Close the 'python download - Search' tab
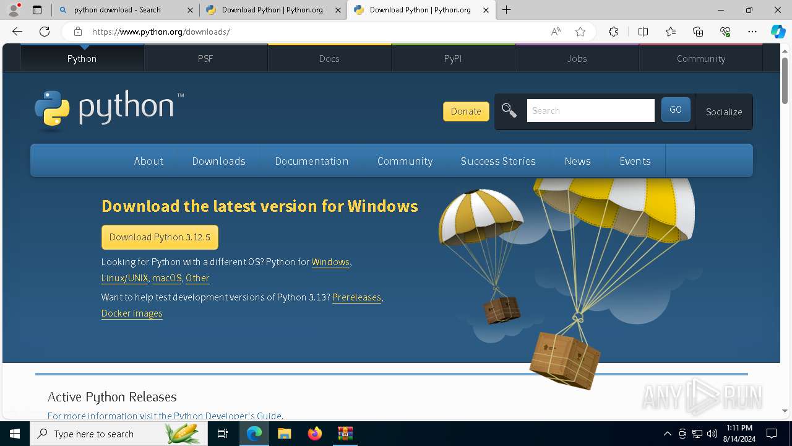792x446 pixels. coord(190,10)
